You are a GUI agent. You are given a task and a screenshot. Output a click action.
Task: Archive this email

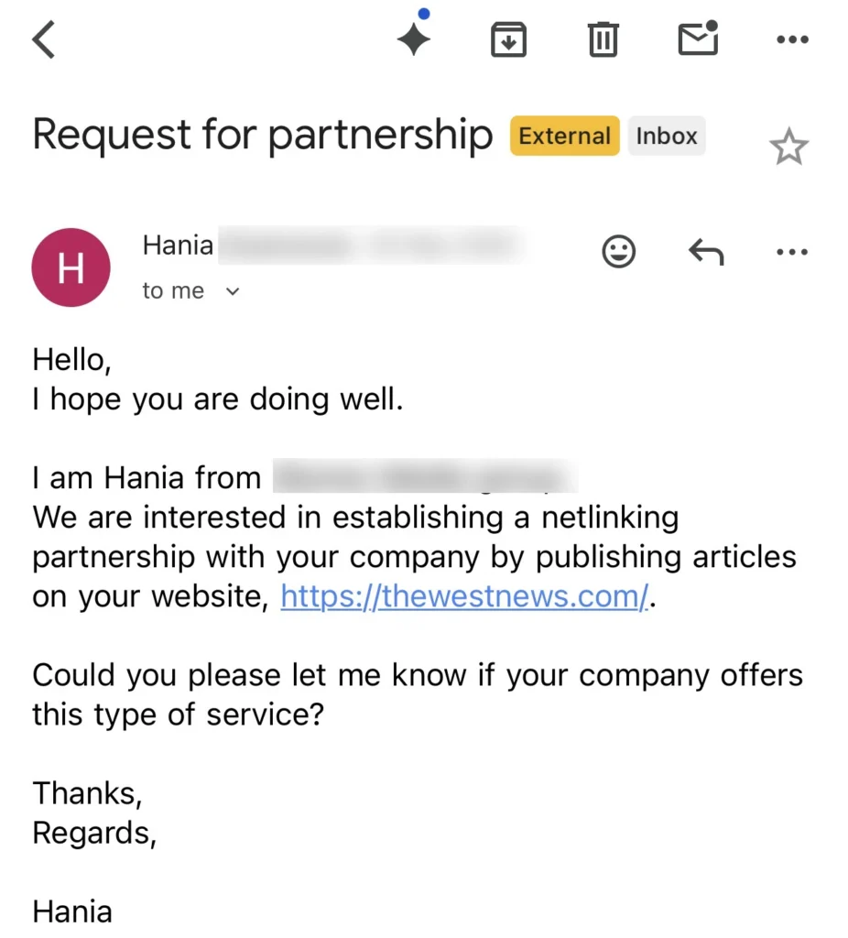pos(508,40)
